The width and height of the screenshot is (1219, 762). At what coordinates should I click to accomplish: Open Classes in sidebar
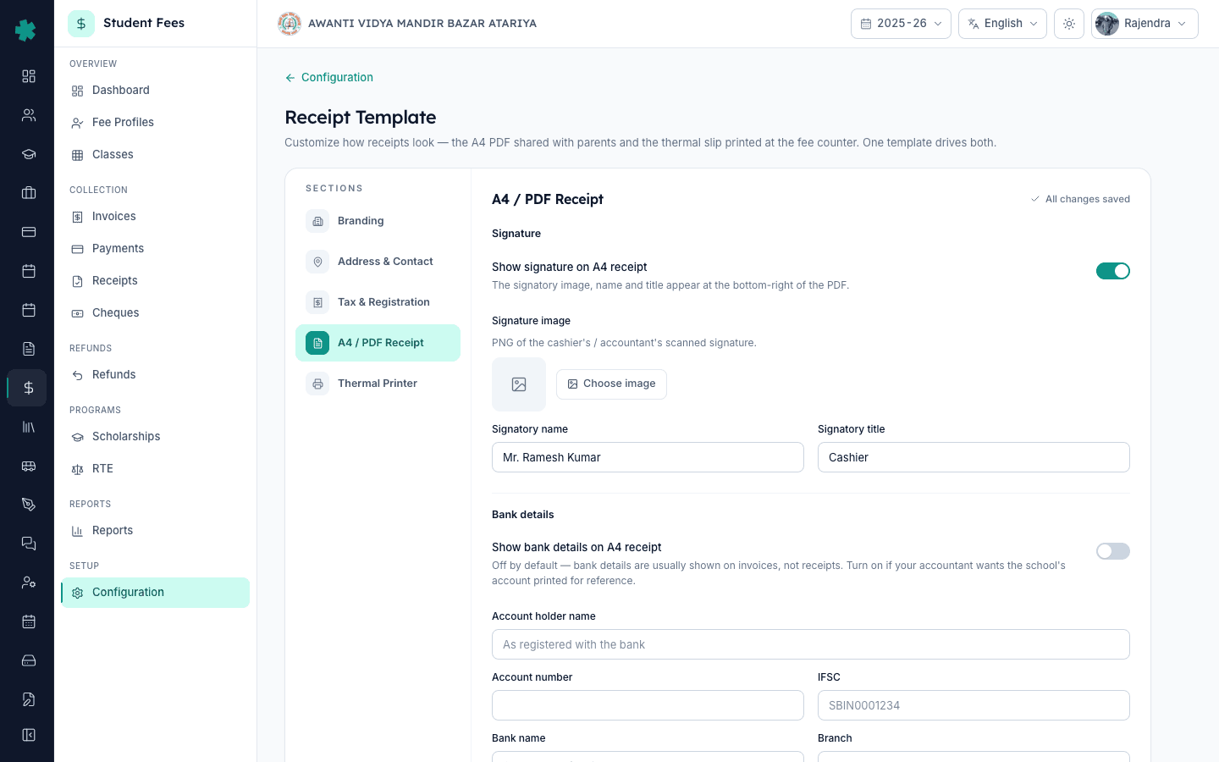pyautogui.click(x=155, y=155)
